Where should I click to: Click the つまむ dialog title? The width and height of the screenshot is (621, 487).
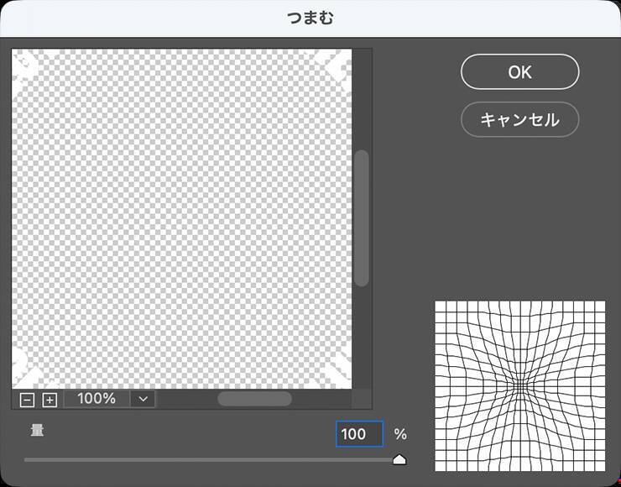pos(310,18)
